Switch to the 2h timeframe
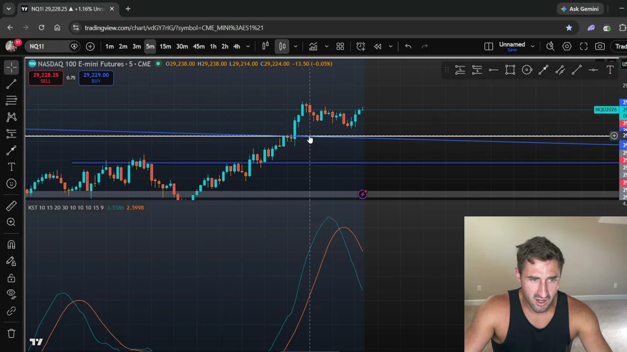The height and width of the screenshot is (352, 627). [x=225, y=46]
